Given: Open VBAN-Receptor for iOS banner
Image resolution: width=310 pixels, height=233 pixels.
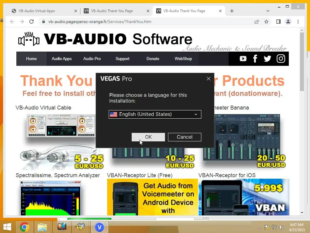Looking at the screenshot, I should click(x=244, y=197).
